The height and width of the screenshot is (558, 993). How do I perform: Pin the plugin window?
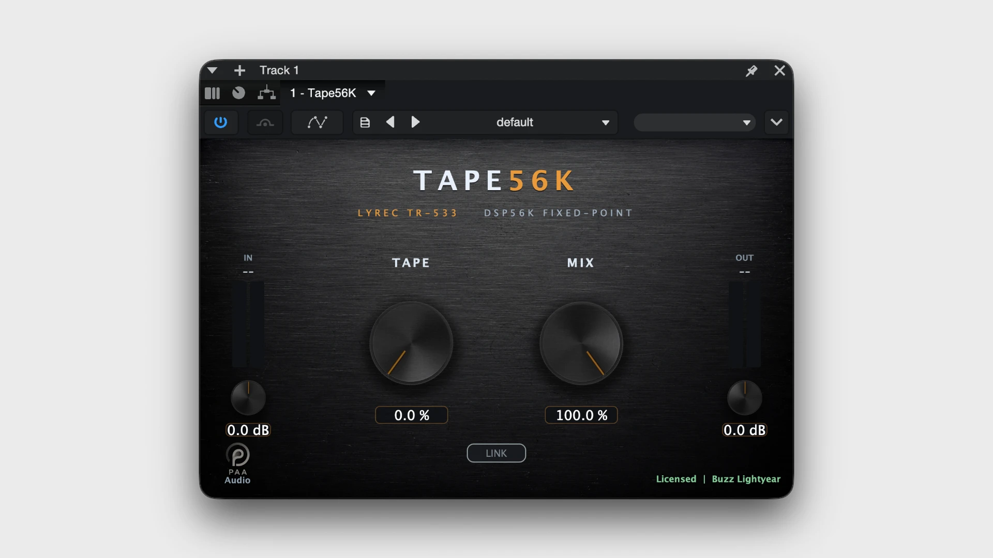(x=751, y=70)
